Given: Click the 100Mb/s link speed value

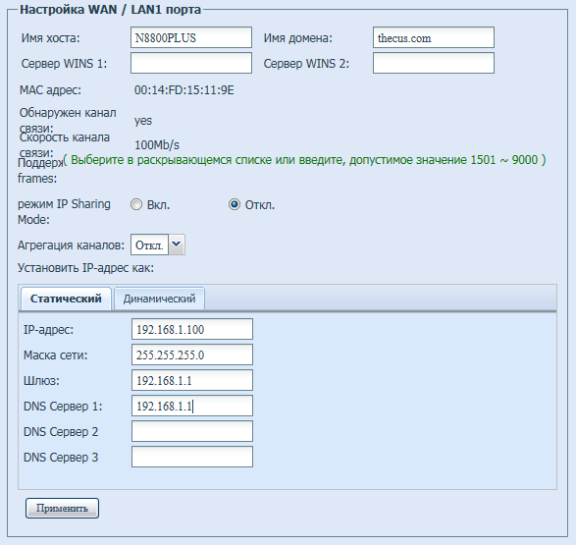Looking at the screenshot, I should 157,145.
